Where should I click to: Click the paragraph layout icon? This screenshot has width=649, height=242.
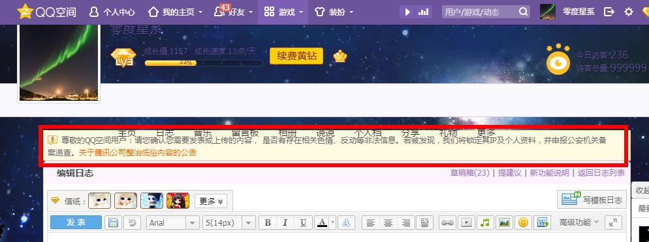pos(424,222)
